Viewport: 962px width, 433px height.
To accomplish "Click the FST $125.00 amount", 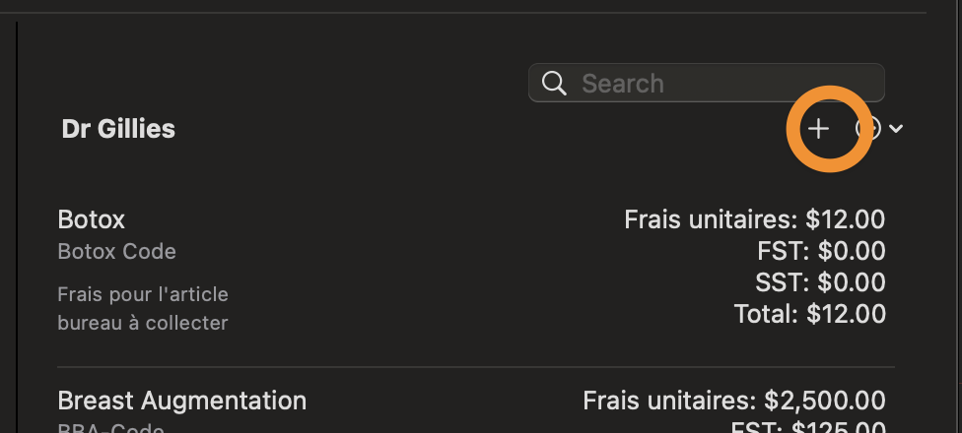I will click(808, 427).
